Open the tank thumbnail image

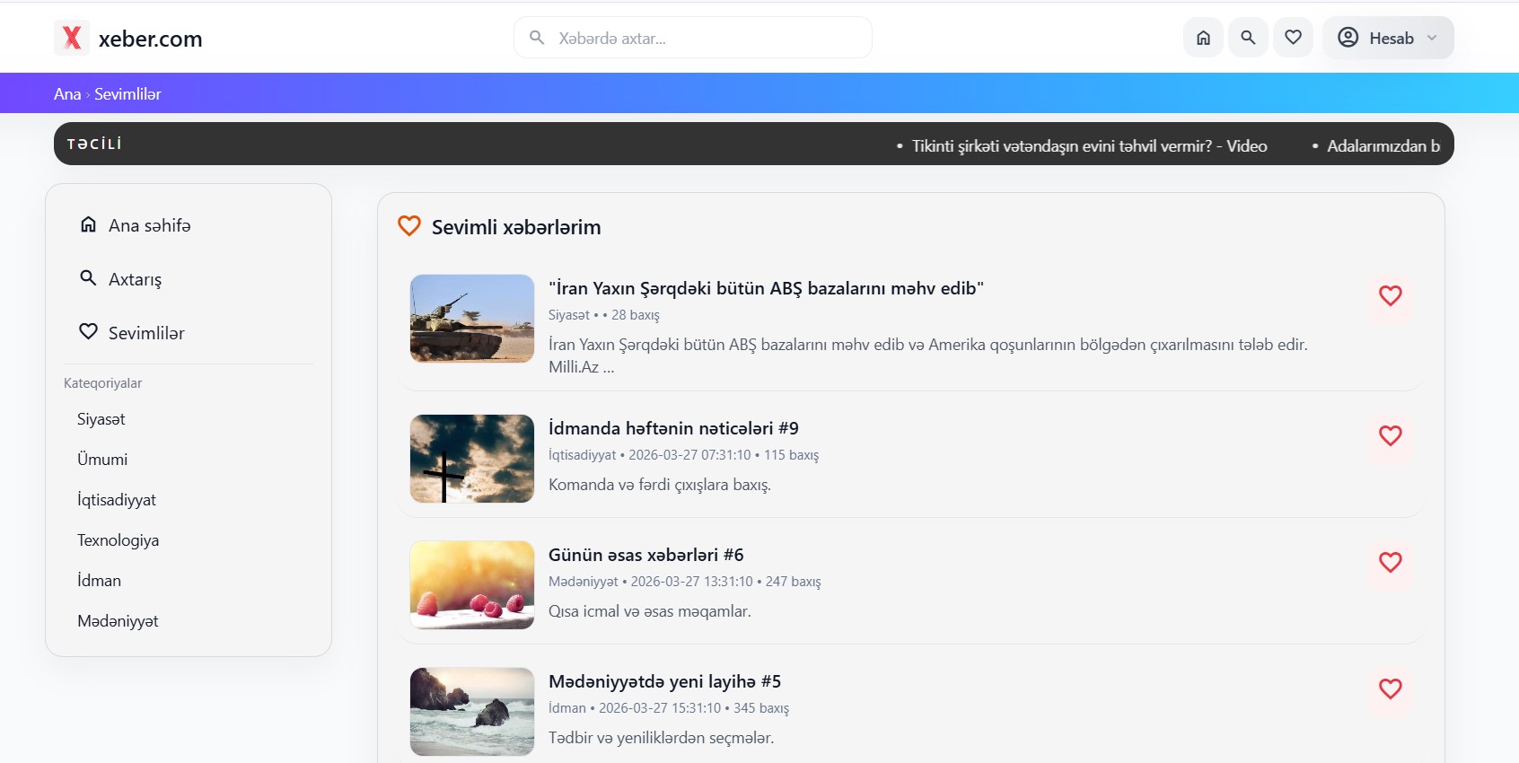[472, 319]
